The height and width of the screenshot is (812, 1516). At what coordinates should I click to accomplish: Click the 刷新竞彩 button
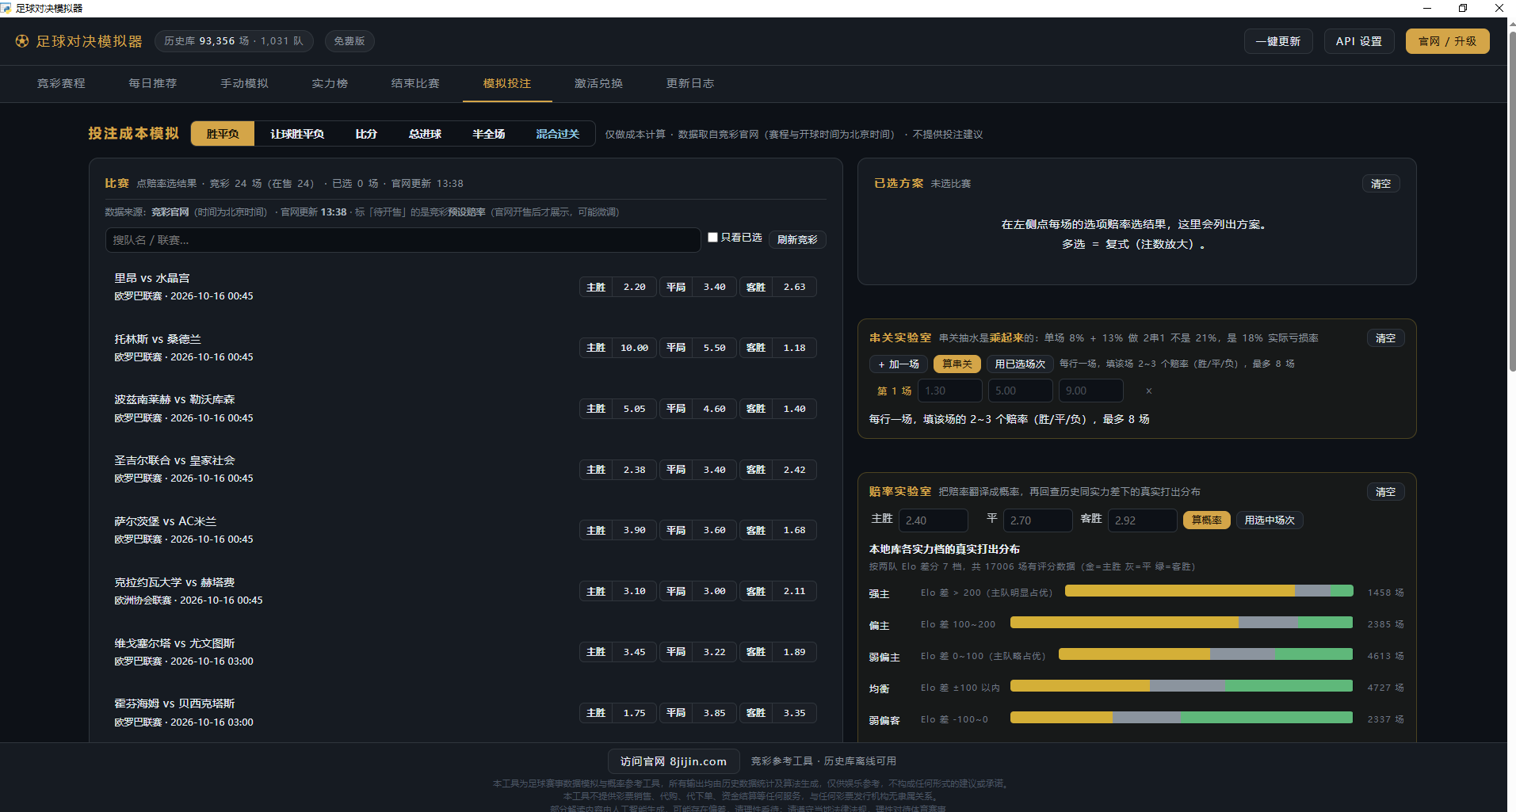(x=797, y=239)
